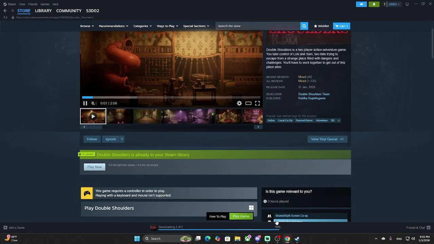Open Microsoft Edge from taskbar
Image resolution: width=434 pixels, height=244 pixels.
(208, 239)
